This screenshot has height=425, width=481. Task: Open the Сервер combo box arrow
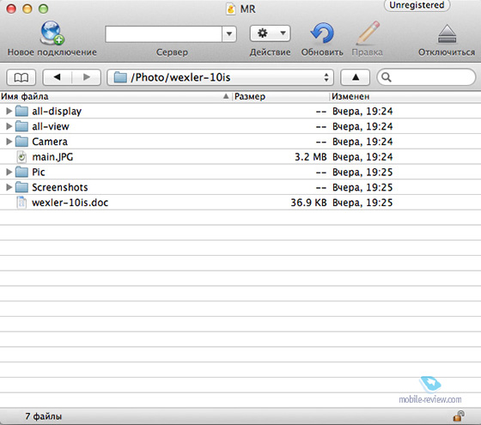[229, 33]
